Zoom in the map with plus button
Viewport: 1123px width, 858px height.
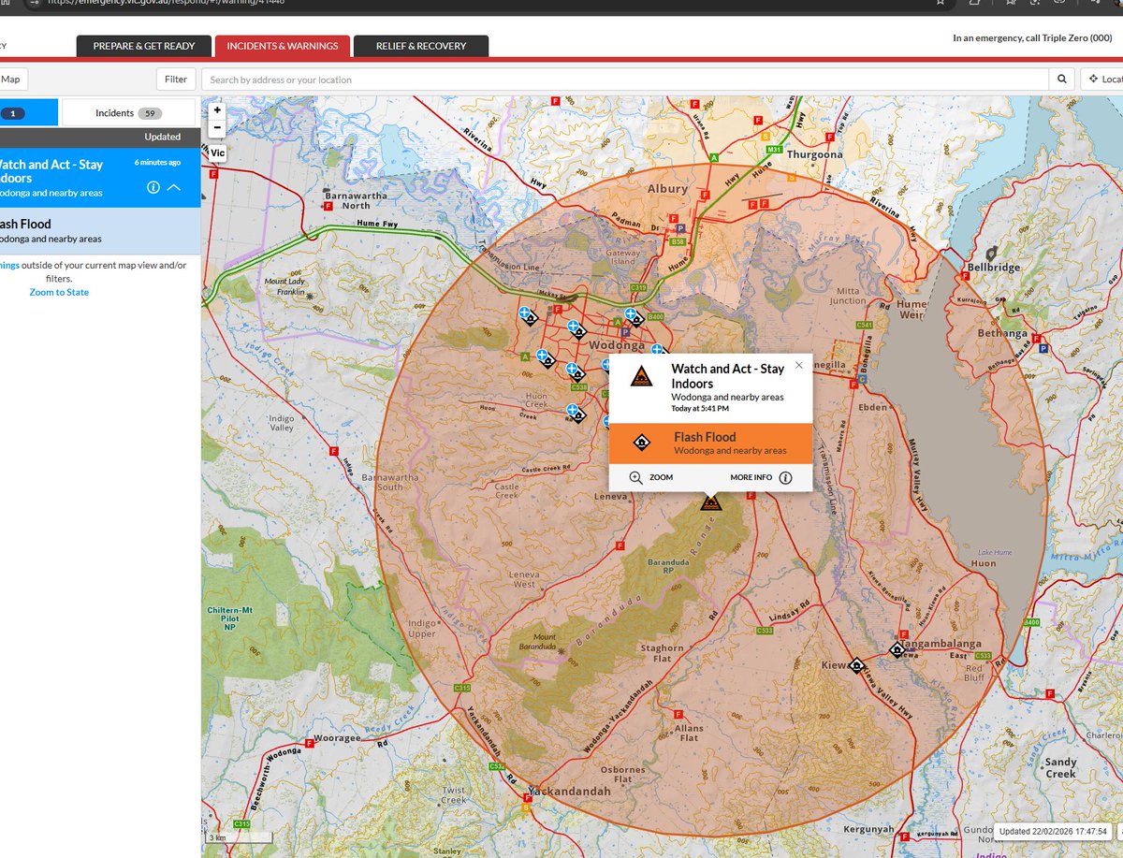(x=217, y=109)
